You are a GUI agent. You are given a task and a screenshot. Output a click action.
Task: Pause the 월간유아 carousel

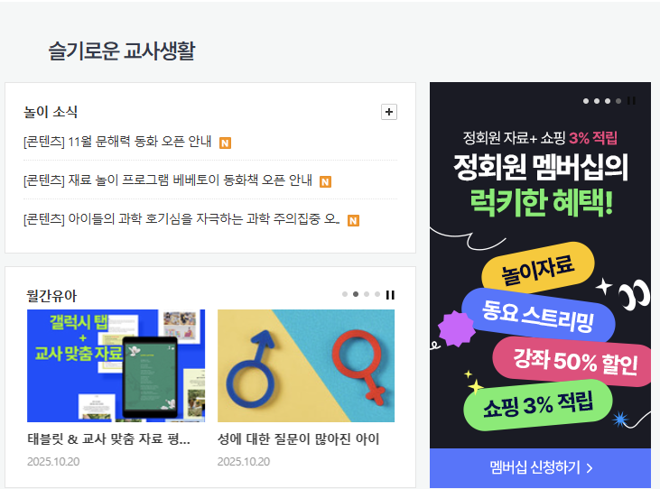click(390, 295)
